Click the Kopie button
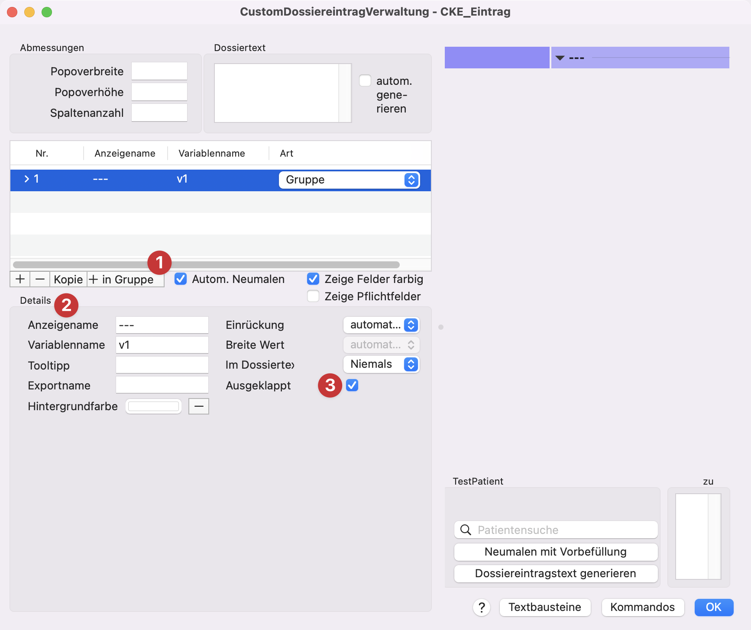 [68, 279]
